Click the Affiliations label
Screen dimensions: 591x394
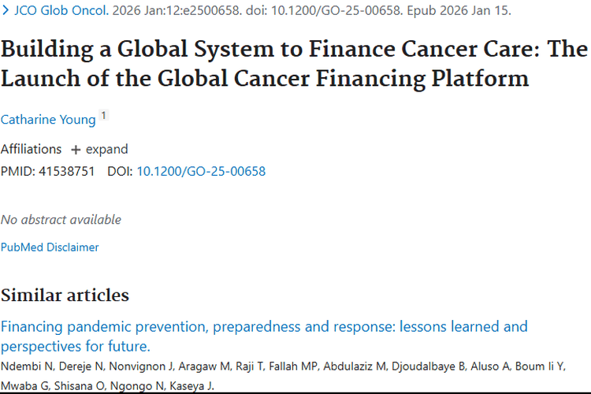coord(31,149)
